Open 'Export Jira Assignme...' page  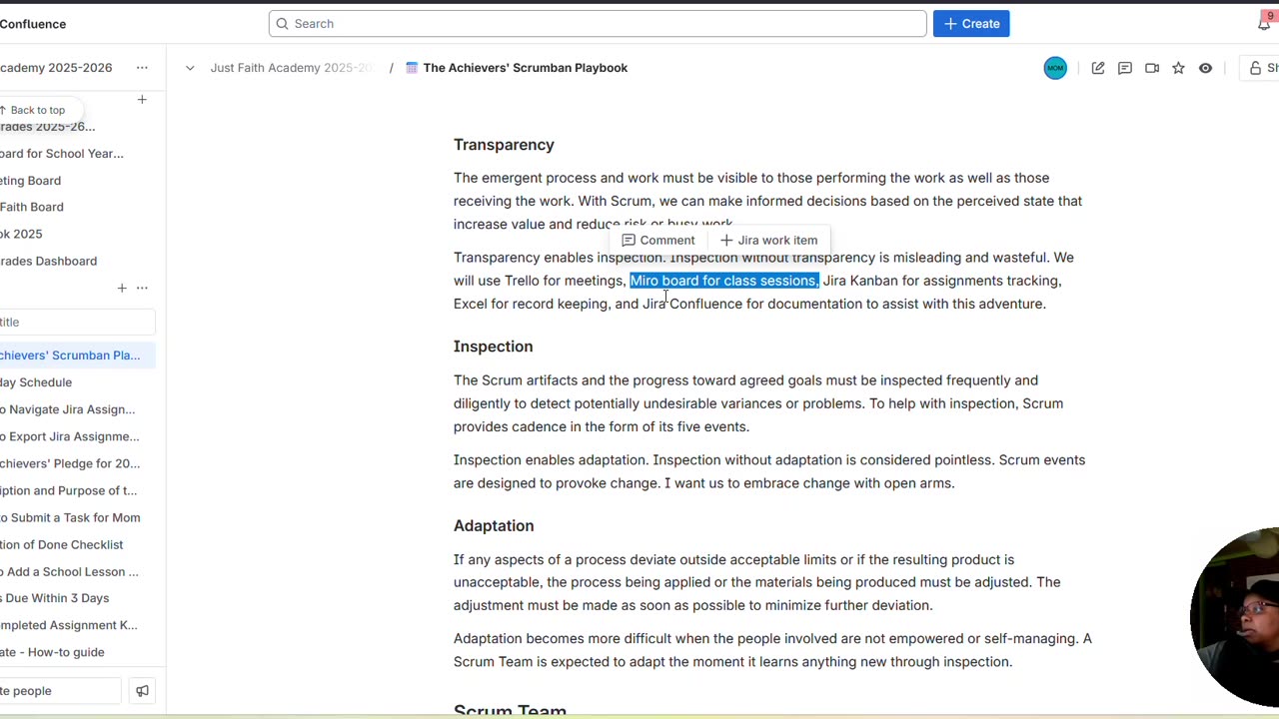pyautogui.click(x=70, y=436)
